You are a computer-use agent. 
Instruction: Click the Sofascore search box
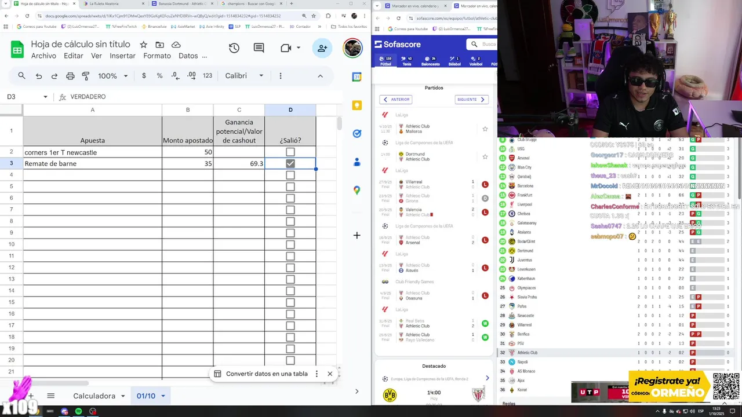[x=483, y=44]
